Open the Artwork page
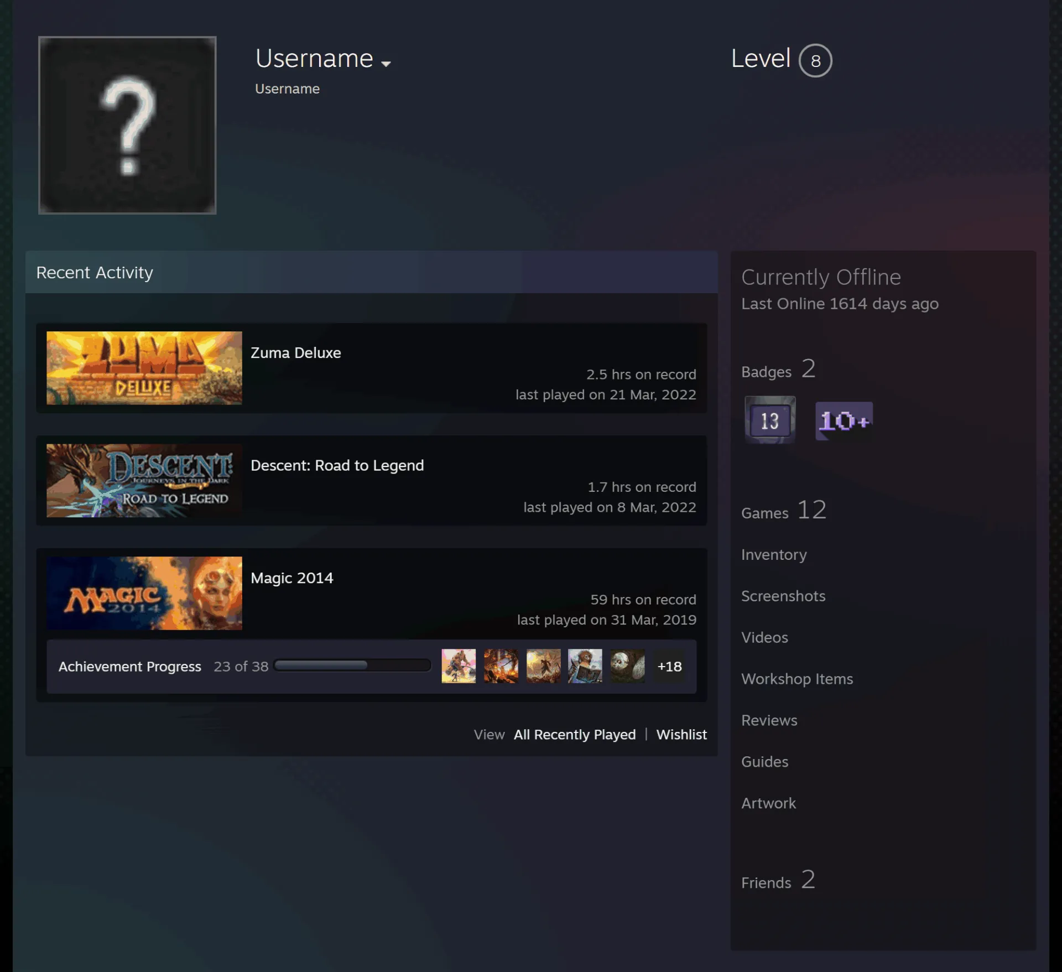The width and height of the screenshot is (1062, 972). tap(768, 804)
